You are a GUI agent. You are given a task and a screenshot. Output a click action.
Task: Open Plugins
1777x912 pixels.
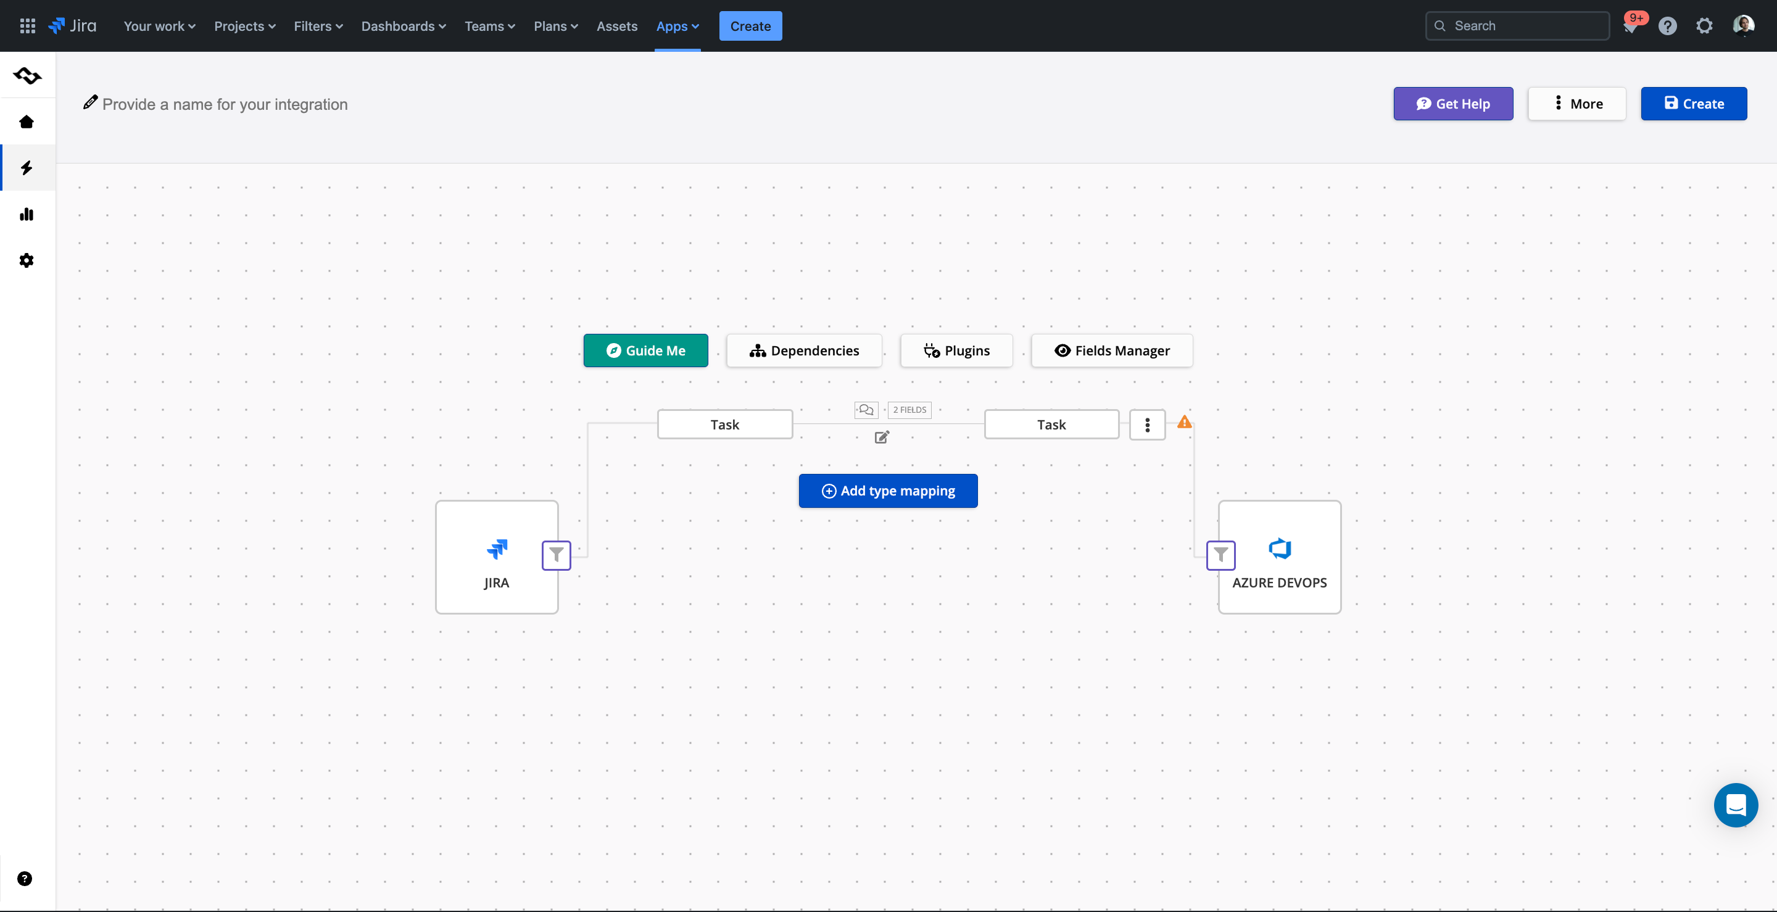tap(956, 350)
